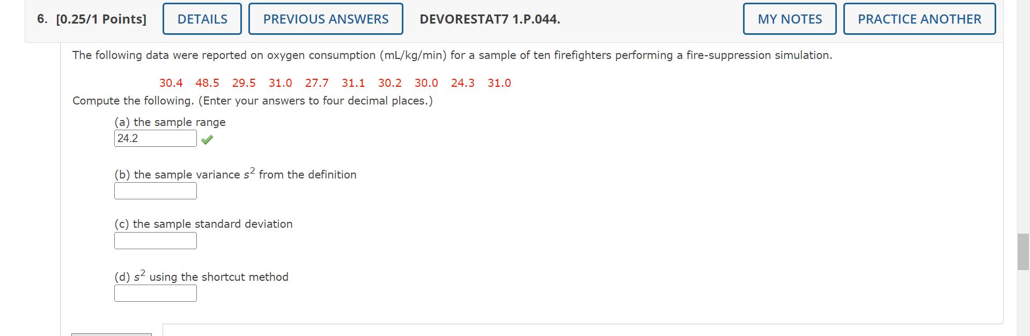1030x336 pixels.
Task: Click the question header 6. [0.25/1 Points]
Action: pos(92,19)
